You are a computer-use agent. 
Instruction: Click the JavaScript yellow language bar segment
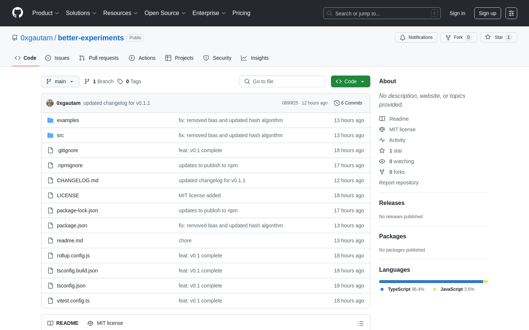(x=486, y=282)
